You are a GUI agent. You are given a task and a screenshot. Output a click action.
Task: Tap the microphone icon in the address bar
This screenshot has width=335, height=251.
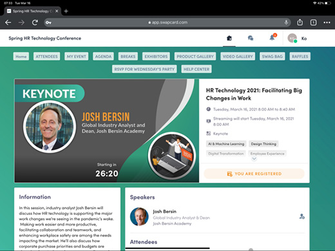[286, 23]
